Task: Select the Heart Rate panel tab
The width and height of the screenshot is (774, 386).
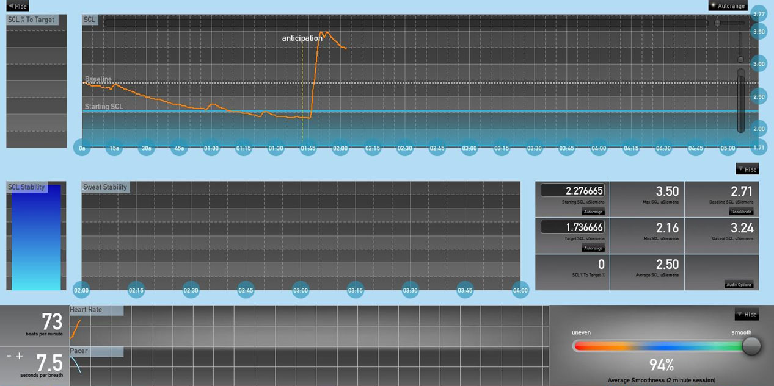Action: (x=95, y=310)
